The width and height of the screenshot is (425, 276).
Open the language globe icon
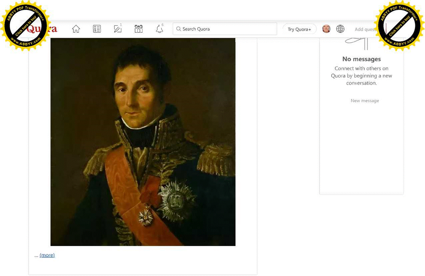340,29
